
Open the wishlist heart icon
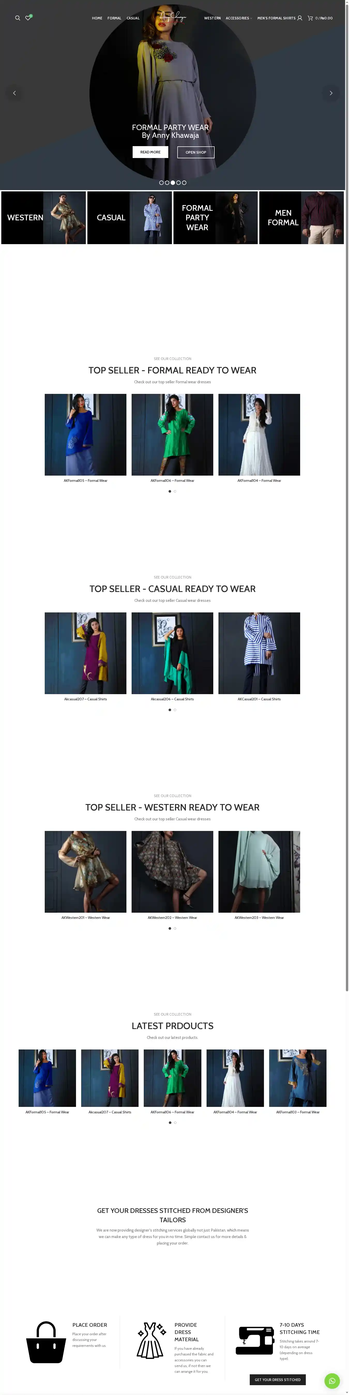coord(28,18)
